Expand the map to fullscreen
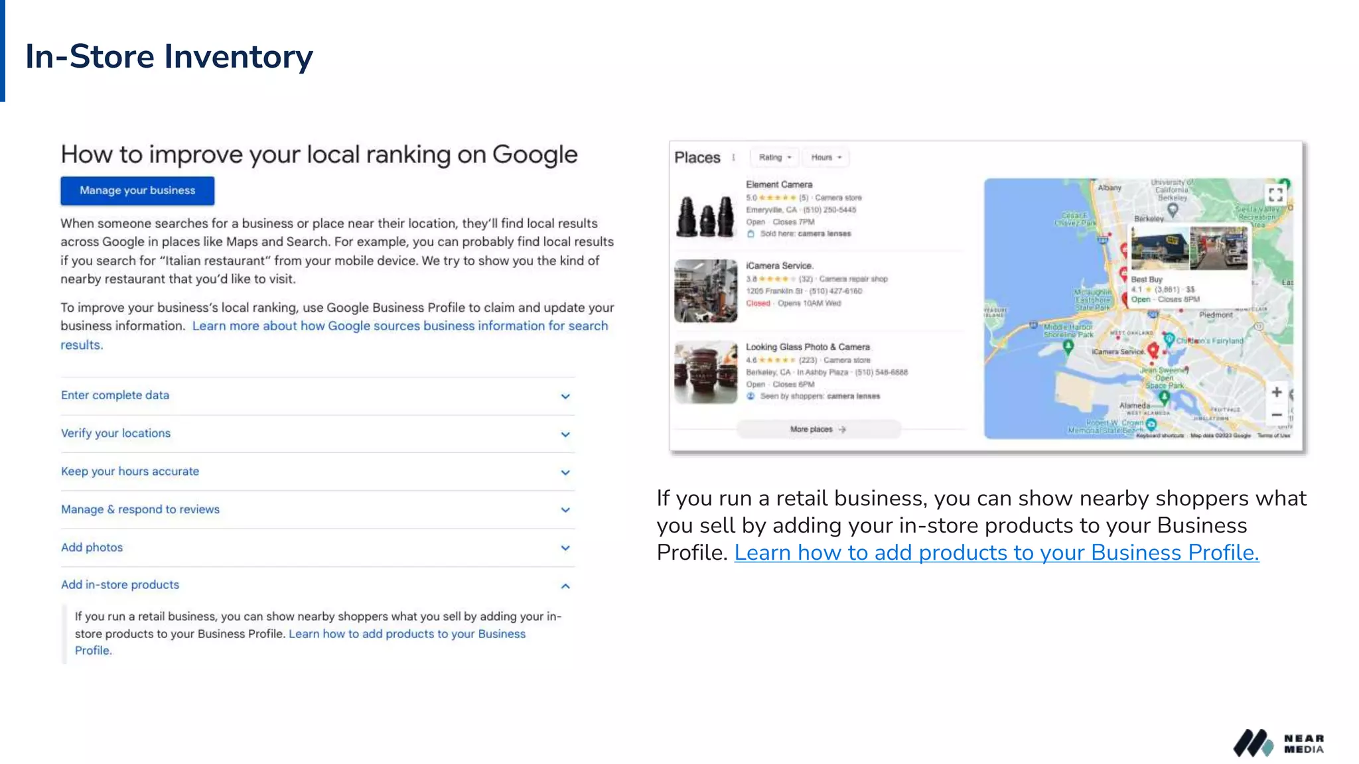The image size is (1359, 764). (x=1275, y=194)
